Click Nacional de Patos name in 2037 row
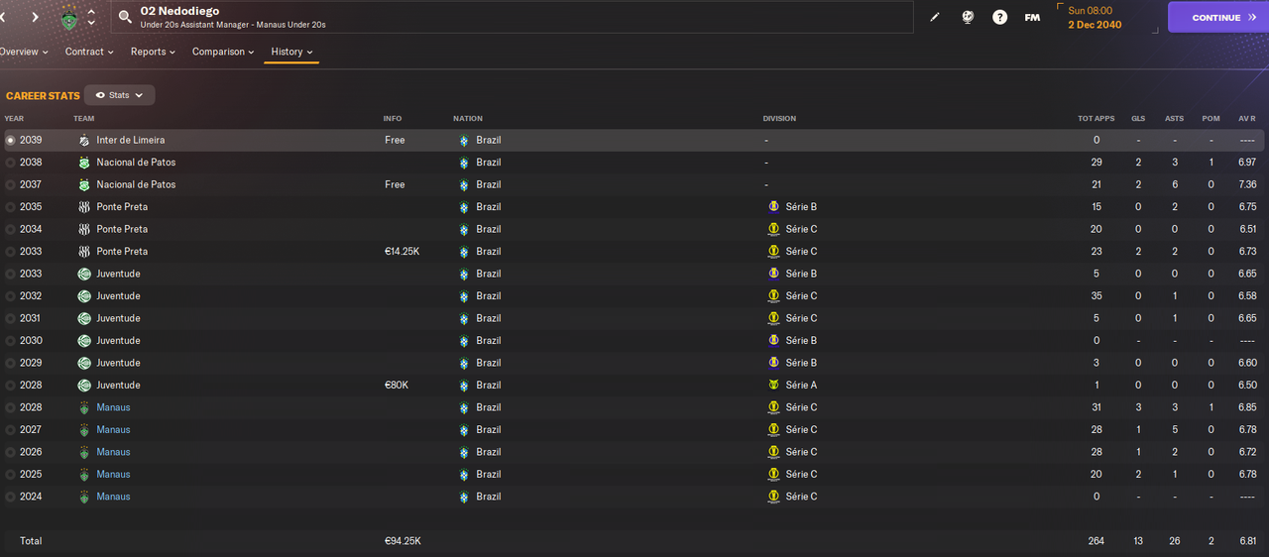 pos(136,184)
